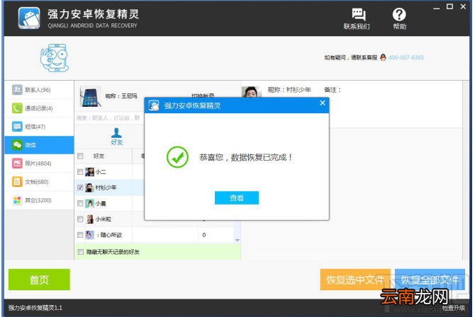Click the 衬衫少年 profile photo in detail pane
Image resolution: width=475 pixels, height=317 pixels.
click(252, 92)
